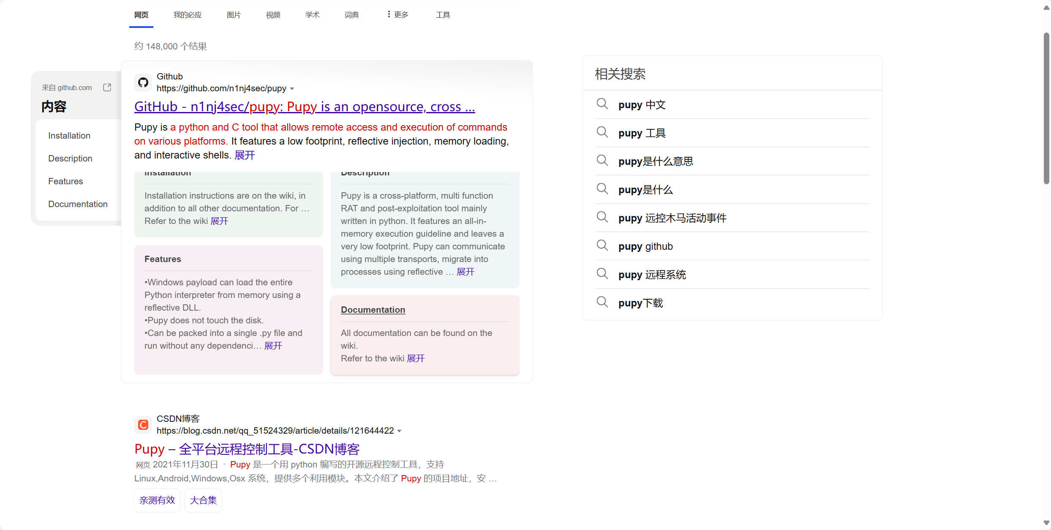The image size is (1051, 530).
Task: Click the 亲测有效 tag button
Action: click(x=157, y=500)
